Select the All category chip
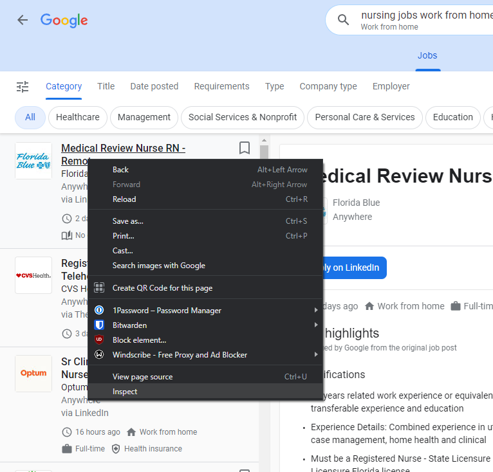Image resolution: width=493 pixels, height=472 pixels. [x=30, y=117]
